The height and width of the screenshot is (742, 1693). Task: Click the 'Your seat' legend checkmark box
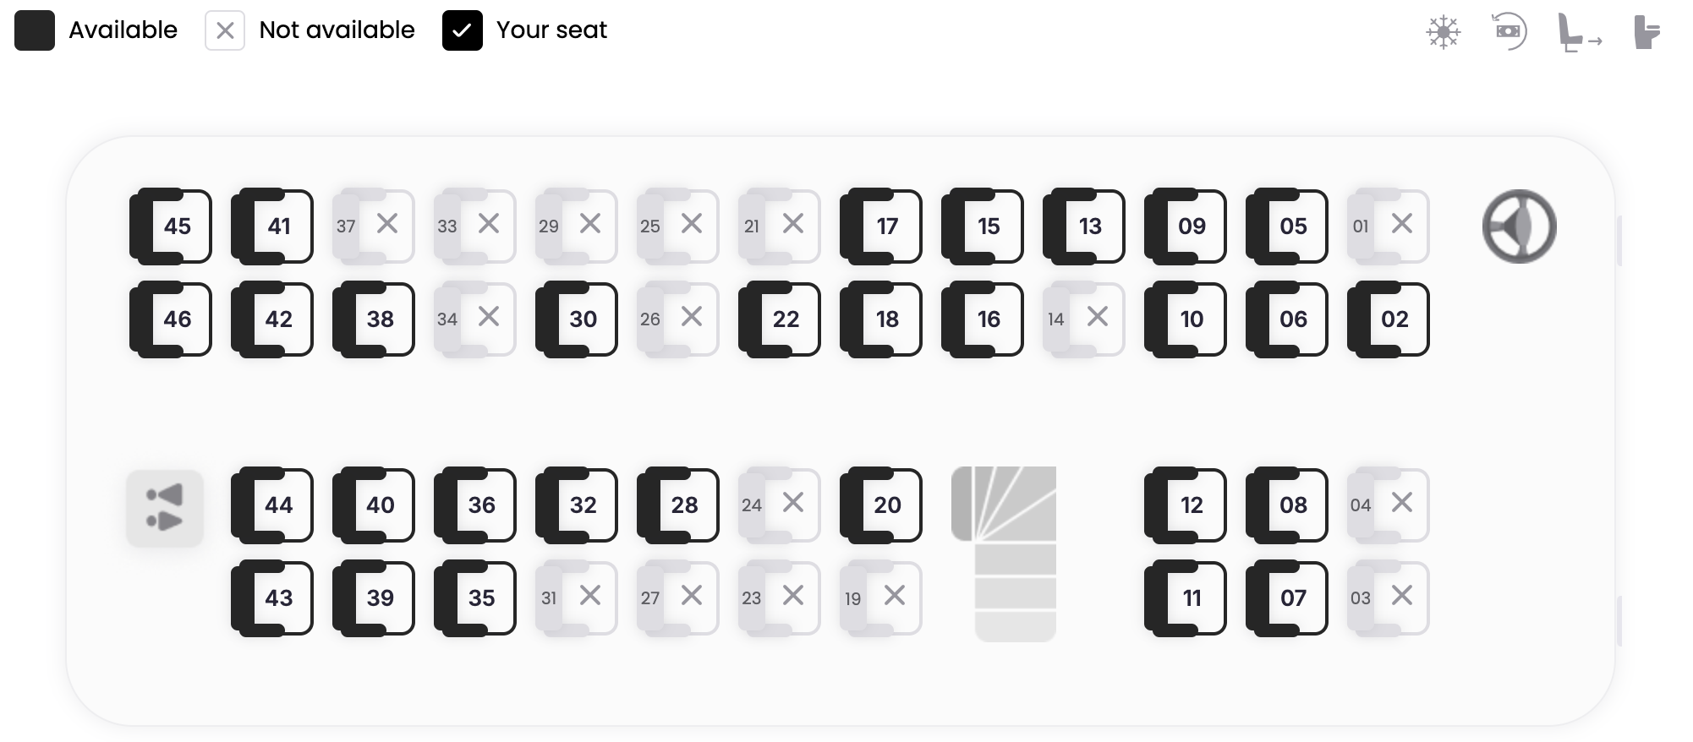(462, 31)
